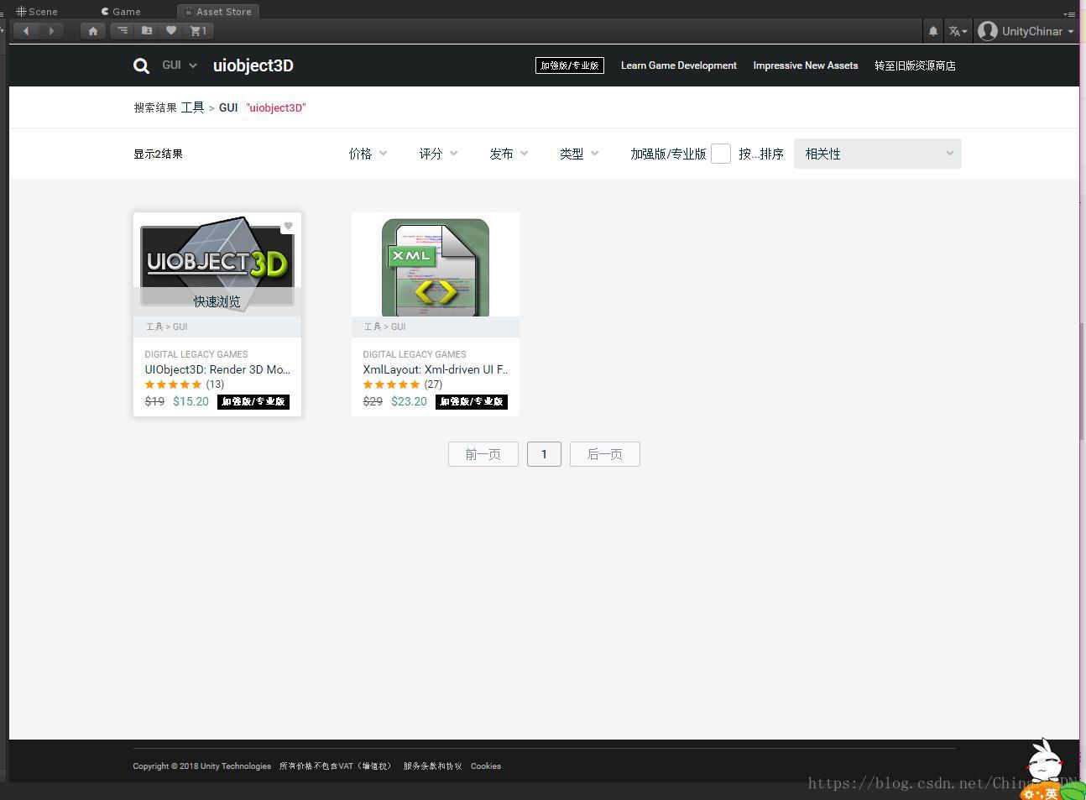This screenshot has height=800, width=1086.
Task: Open the Learn Game Development link
Action: [x=679, y=65]
